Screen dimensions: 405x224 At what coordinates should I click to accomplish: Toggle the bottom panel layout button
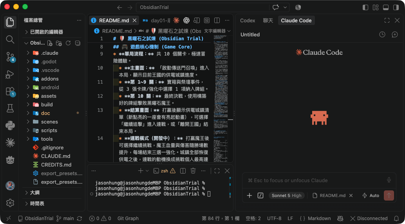click(x=386, y=7)
